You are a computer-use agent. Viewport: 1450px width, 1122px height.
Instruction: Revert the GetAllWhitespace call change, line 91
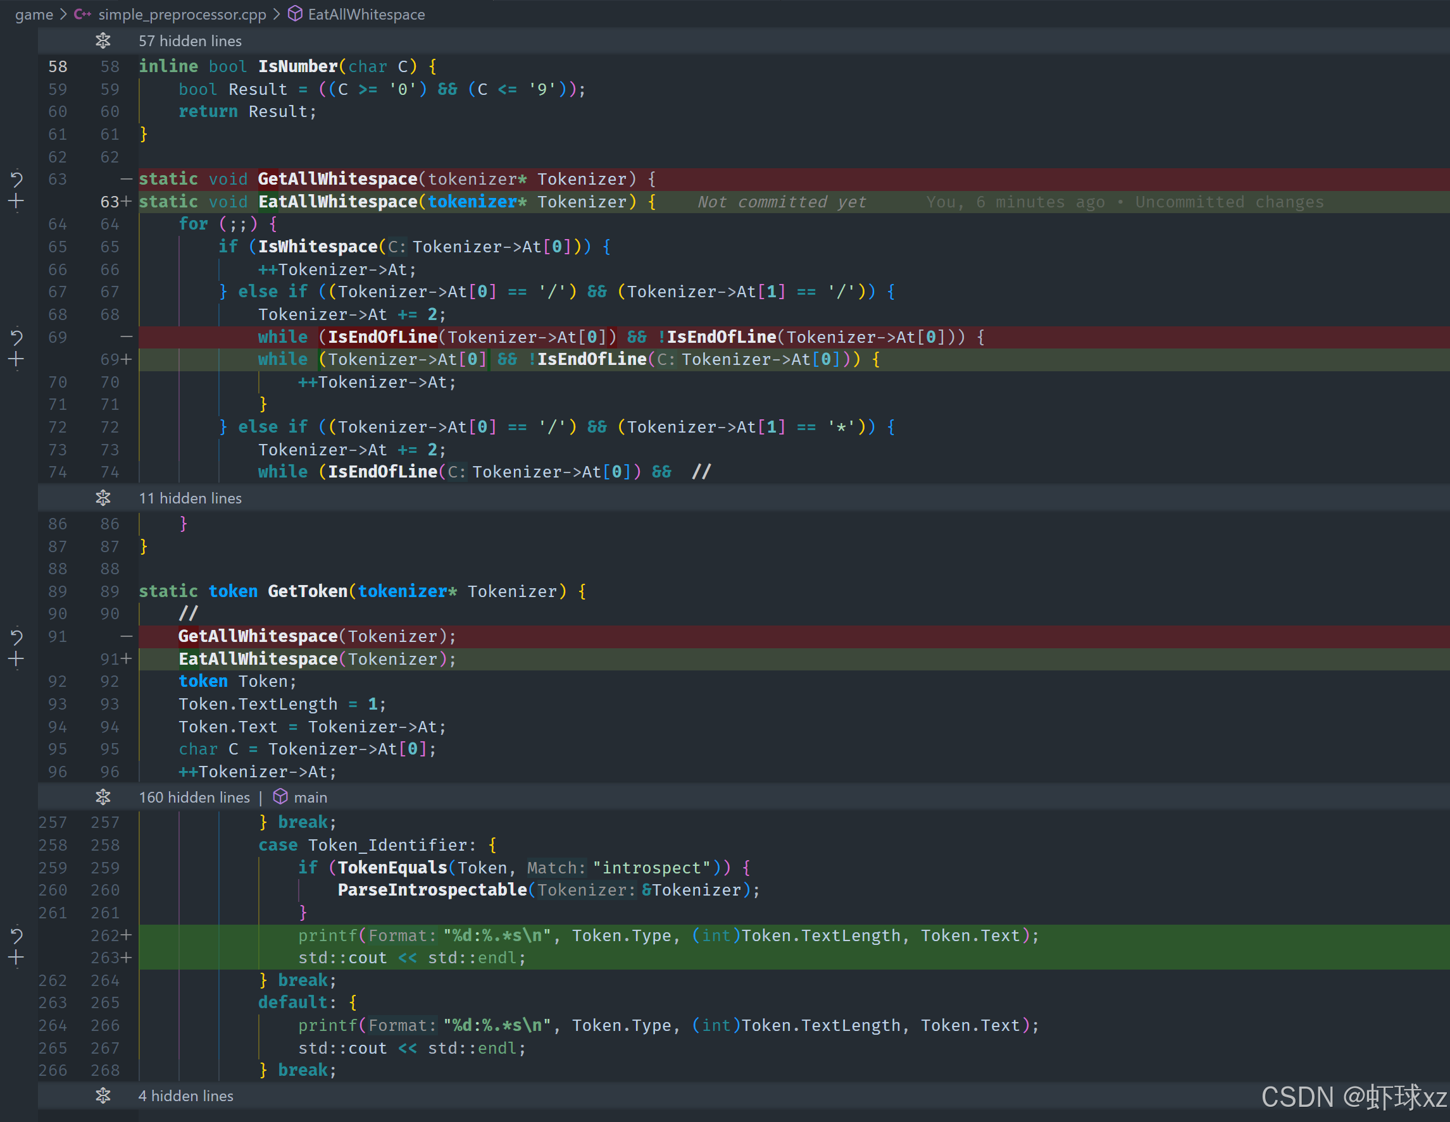(x=16, y=637)
